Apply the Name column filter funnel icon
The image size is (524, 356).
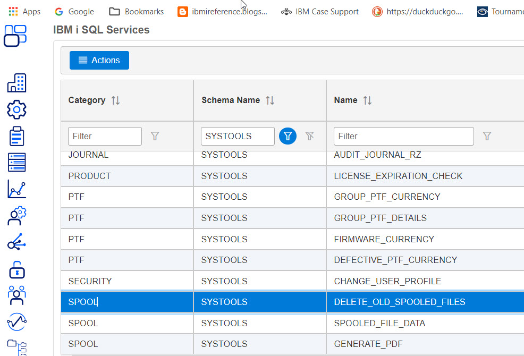(487, 136)
